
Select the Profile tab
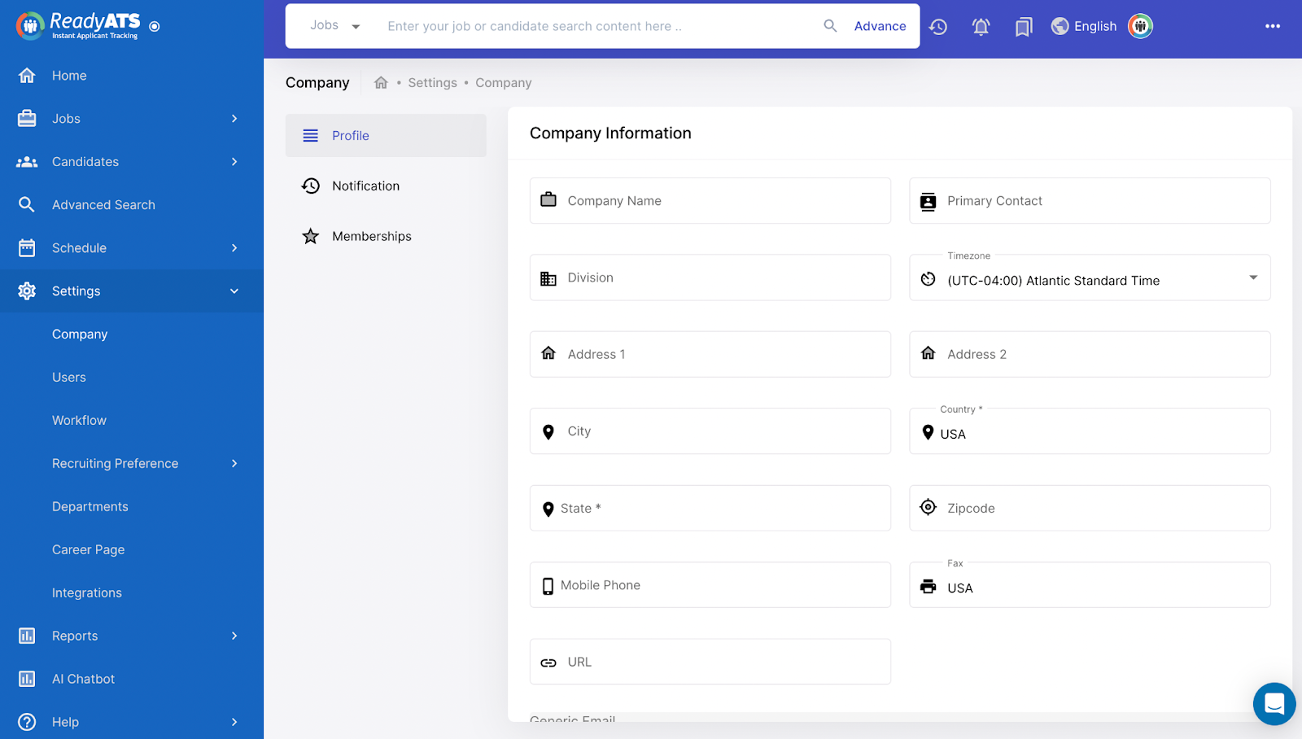pyautogui.click(x=386, y=136)
